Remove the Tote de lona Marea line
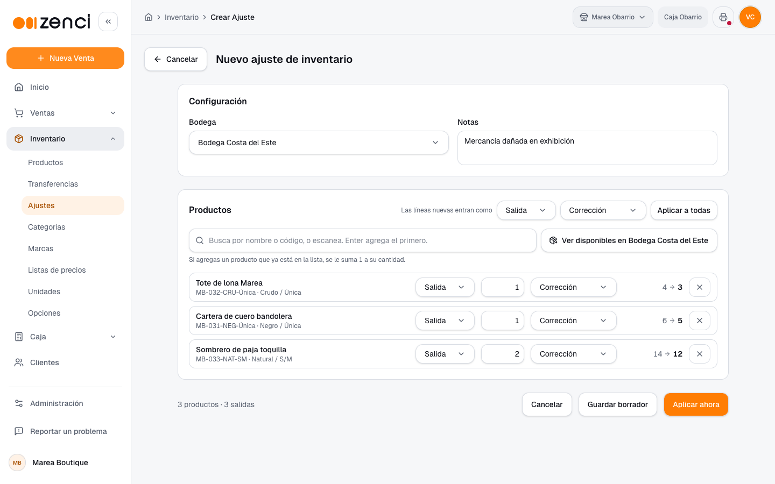This screenshot has width=775, height=484. [700, 287]
